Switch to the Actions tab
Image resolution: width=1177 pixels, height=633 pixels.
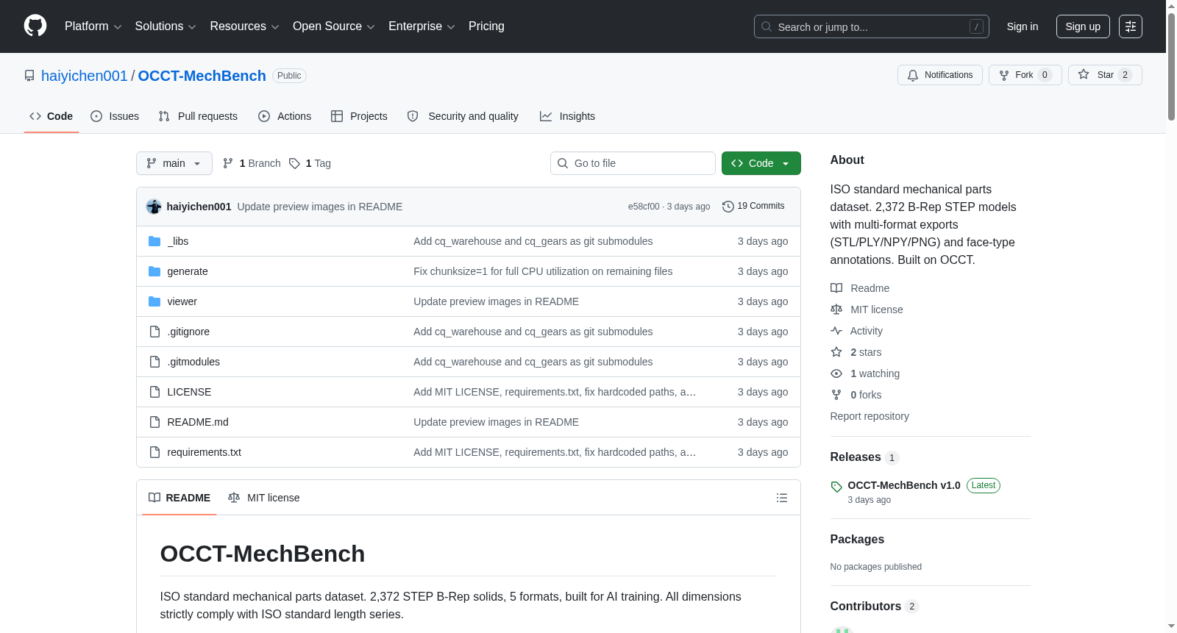point(285,116)
